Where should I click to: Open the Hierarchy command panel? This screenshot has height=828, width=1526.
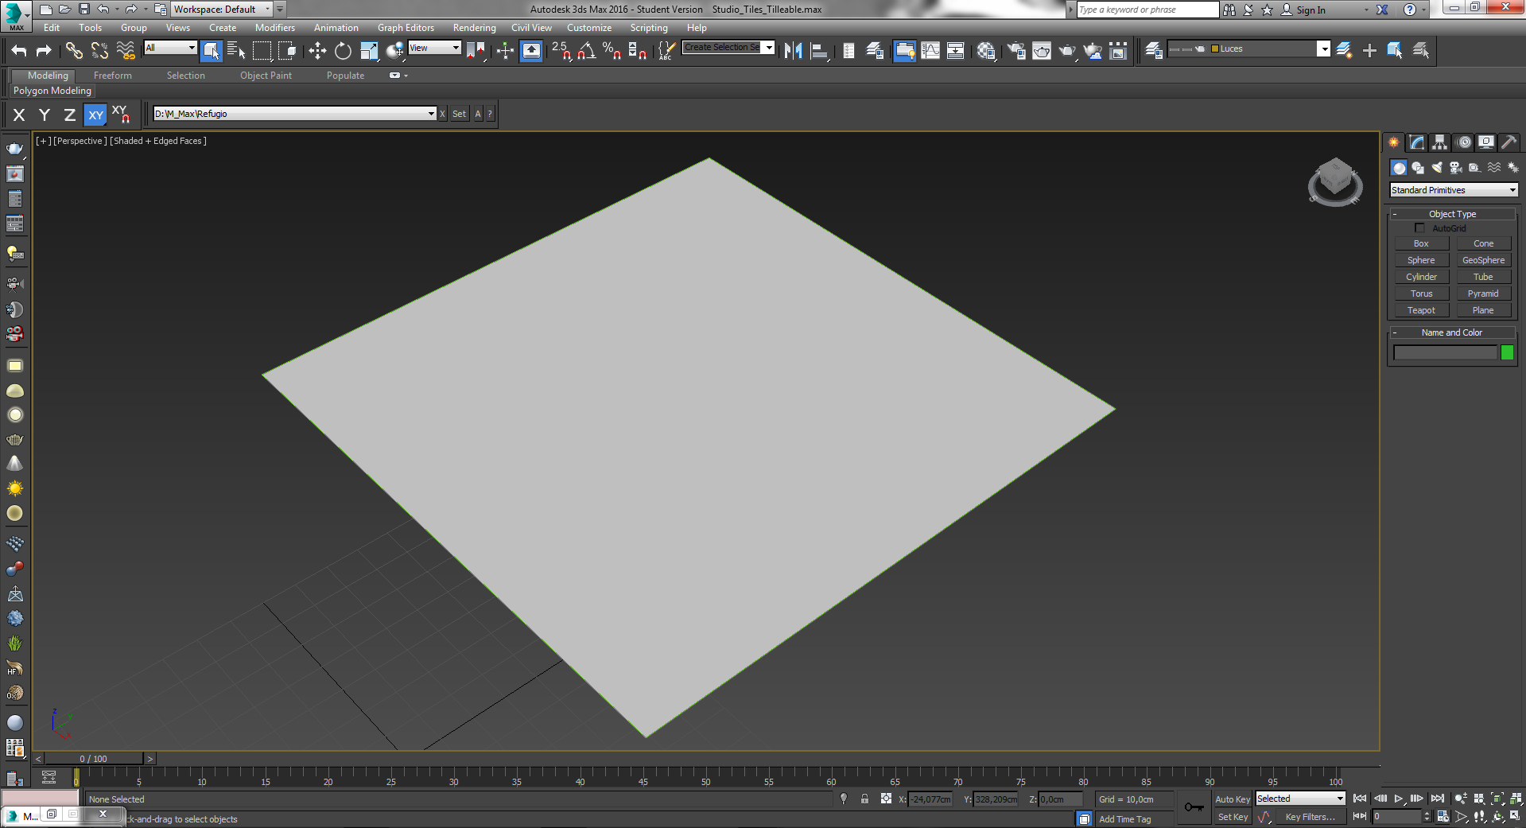coord(1439,142)
